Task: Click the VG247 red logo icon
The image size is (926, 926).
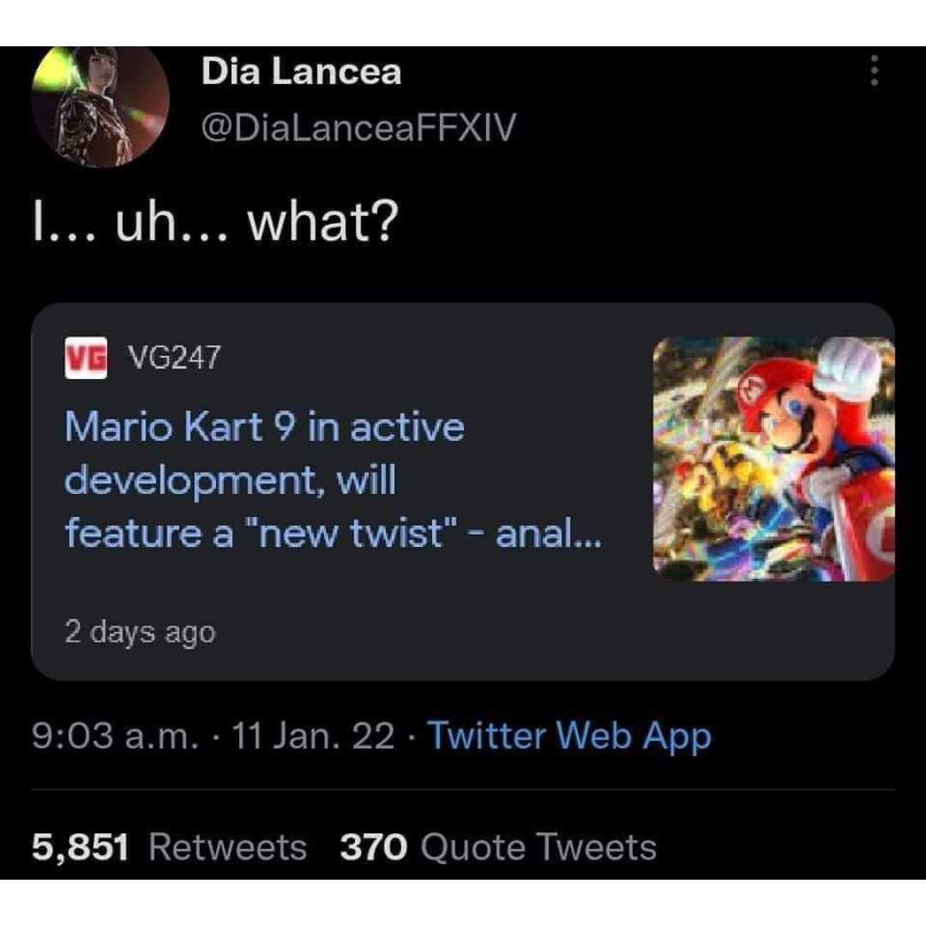Action: (x=86, y=357)
